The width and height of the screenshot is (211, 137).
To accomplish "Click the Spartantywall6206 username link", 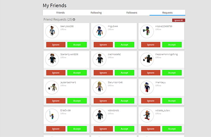I will (69, 54).
